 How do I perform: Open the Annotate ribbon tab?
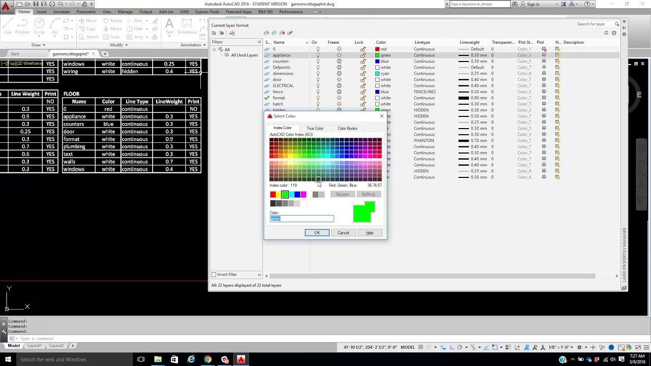(x=62, y=12)
